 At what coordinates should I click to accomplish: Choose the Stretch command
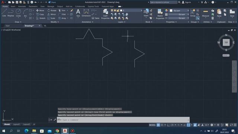click(41, 18)
